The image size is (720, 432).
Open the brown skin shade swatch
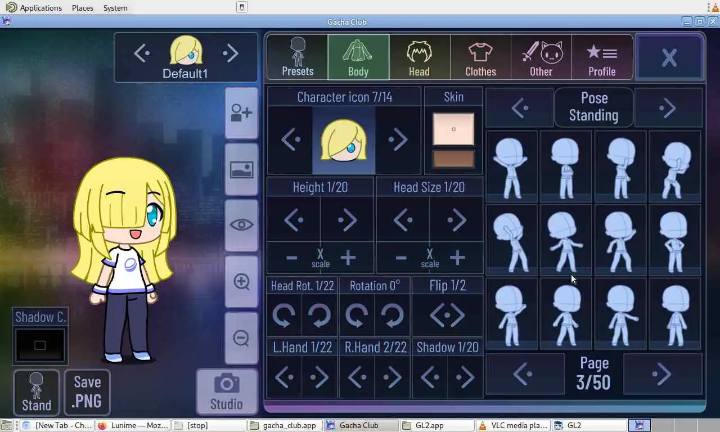pyautogui.click(x=453, y=159)
